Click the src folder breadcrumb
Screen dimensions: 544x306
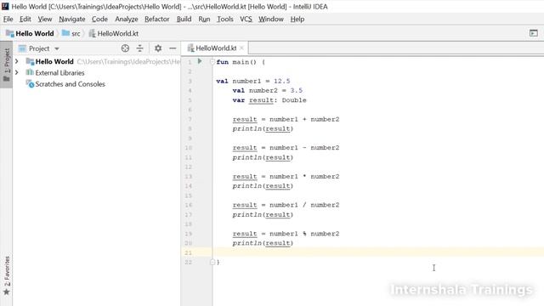click(71, 34)
